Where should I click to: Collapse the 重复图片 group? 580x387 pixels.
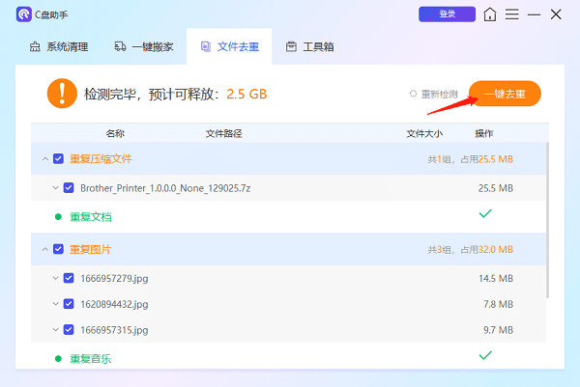pos(44,249)
